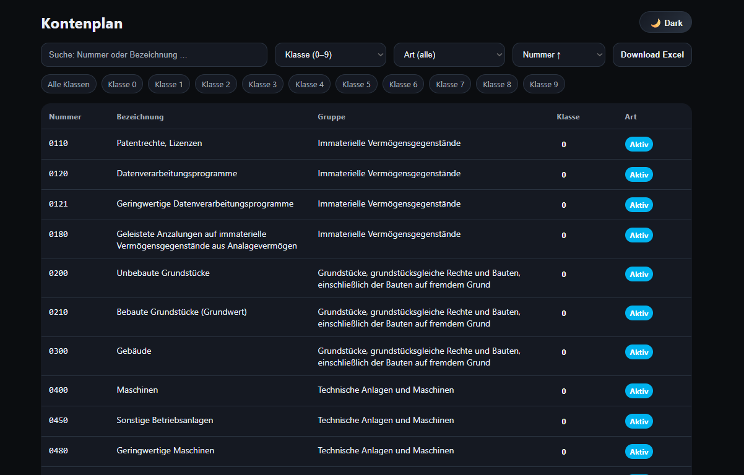This screenshot has width=744, height=475.
Task: Select account number 0120 in the table
Action: [58, 174]
